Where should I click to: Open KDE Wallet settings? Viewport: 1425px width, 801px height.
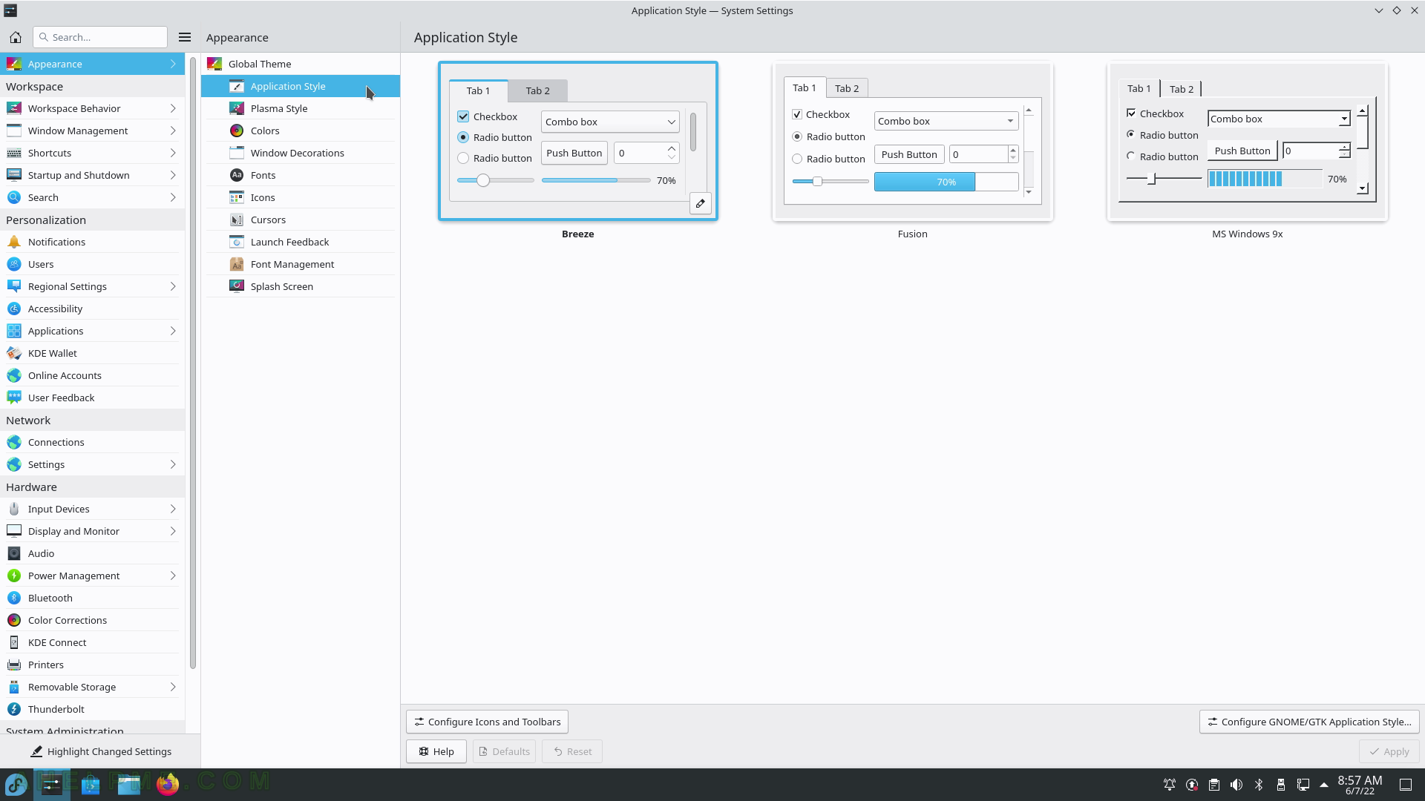tap(92, 353)
